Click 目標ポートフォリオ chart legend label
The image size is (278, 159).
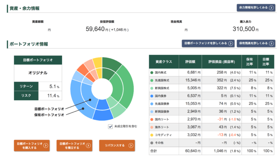[49, 109]
